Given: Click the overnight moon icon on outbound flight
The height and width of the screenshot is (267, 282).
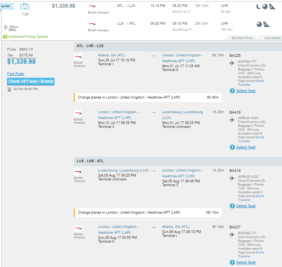Looking at the screenshot, I should (258, 7).
